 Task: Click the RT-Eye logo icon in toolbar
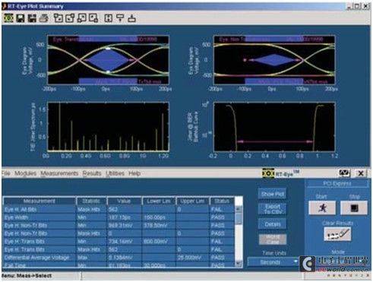pos(8,18)
